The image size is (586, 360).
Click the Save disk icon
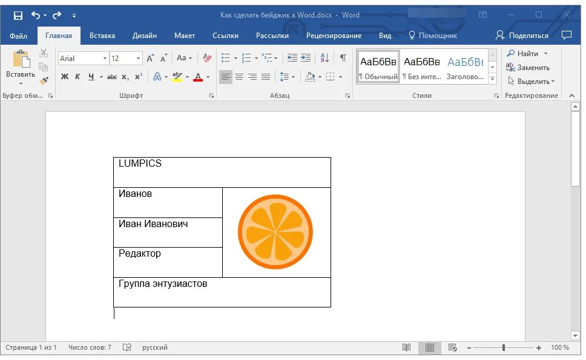pyautogui.click(x=18, y=15)
